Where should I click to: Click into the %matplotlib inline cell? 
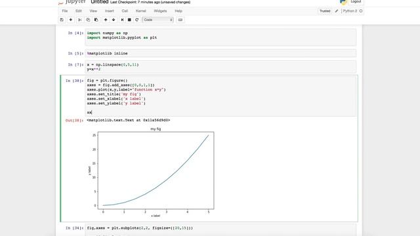click(x=220, y=53)
